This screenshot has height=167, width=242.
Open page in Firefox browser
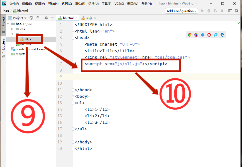[x=196, y=35]
